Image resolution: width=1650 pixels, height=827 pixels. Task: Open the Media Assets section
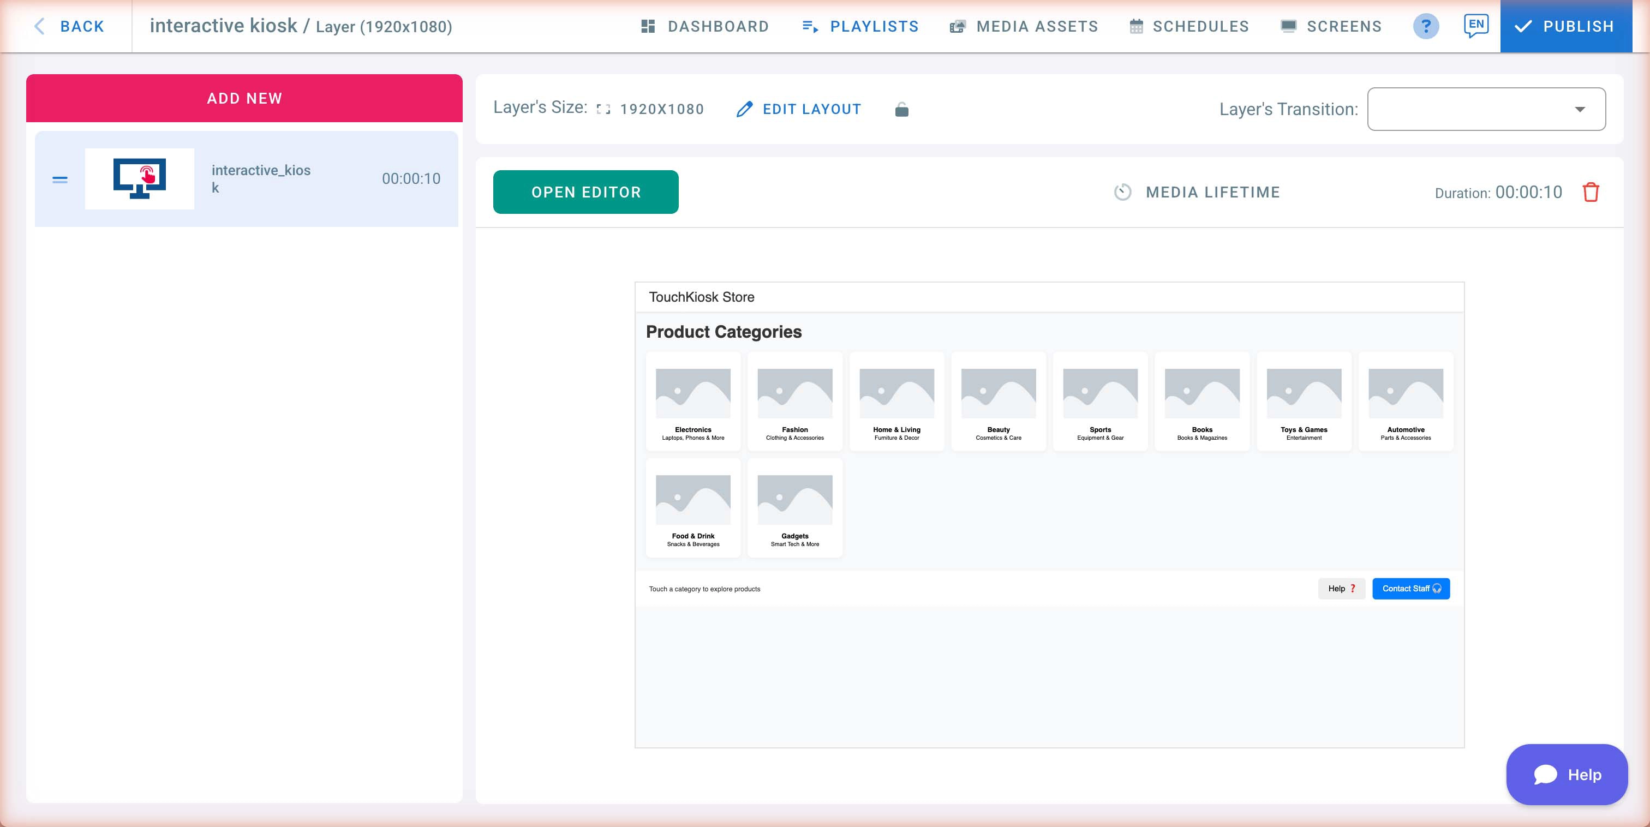coord(1023,26)
